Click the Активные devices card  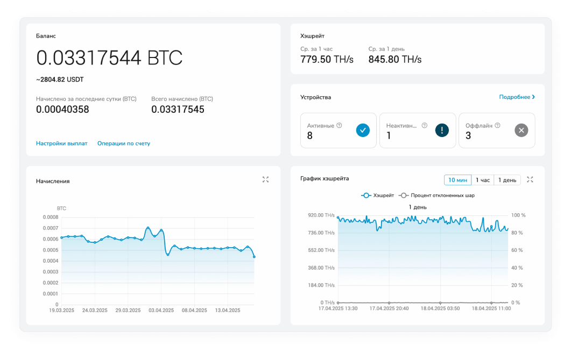point(339,130)
